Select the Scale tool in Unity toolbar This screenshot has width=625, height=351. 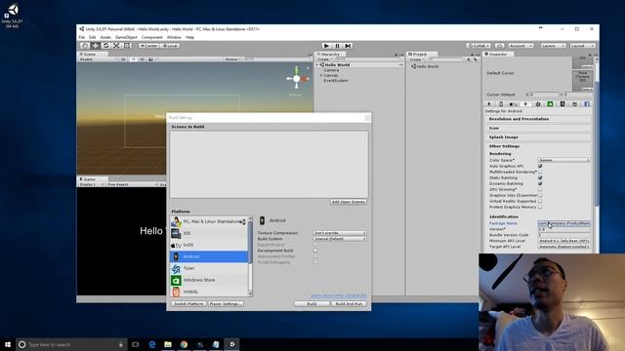tap(116, 46)
